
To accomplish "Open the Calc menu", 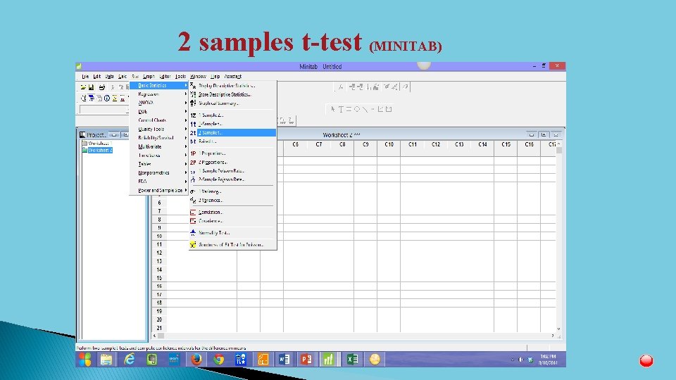I will 123,77.
